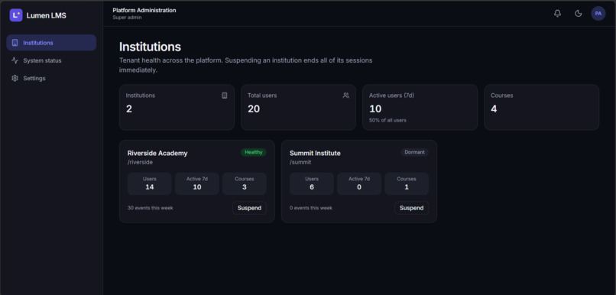Toggle dark mode moon icon
The width and height of the screenshot is (616, 295).
tap(578, 13)
